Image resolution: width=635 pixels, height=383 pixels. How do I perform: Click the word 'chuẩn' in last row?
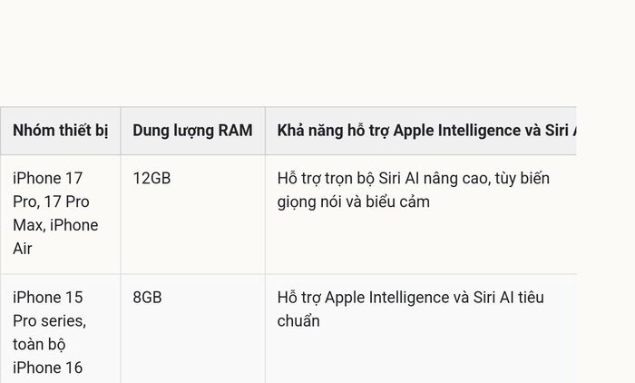click(298, 321)
